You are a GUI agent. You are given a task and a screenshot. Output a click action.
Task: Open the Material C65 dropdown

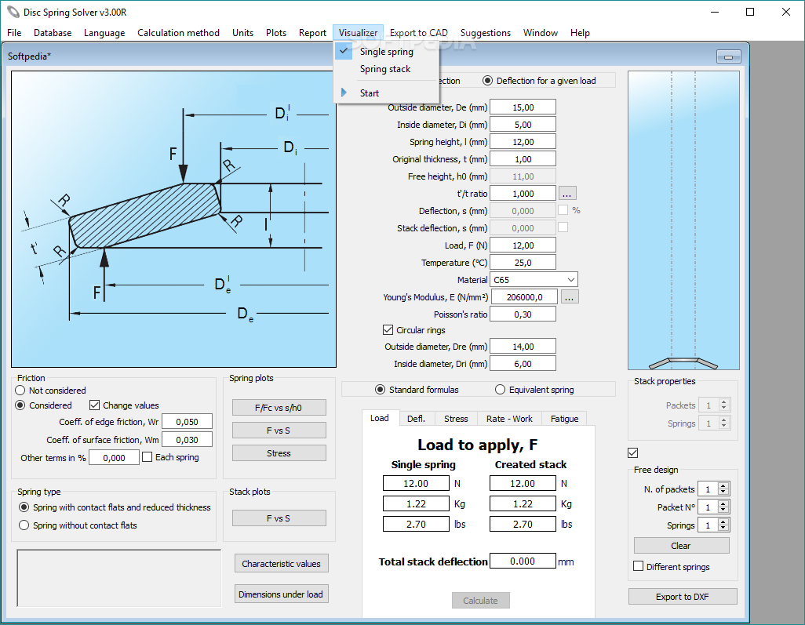(x=534, y=280)
